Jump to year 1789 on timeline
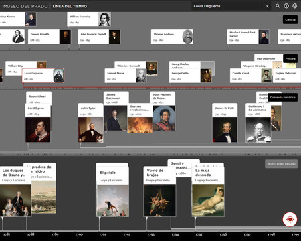The width and height of the screenshot is (301, 241). tap(55, 234)
